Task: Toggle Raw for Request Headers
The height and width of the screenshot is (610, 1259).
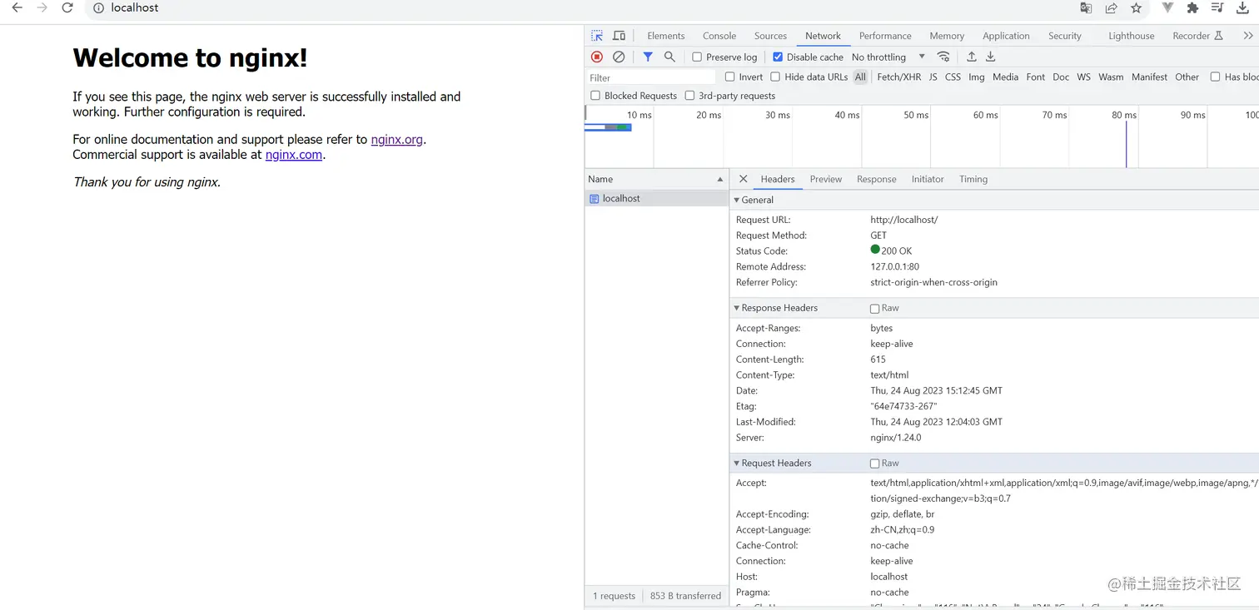Action: coord(874,464)
